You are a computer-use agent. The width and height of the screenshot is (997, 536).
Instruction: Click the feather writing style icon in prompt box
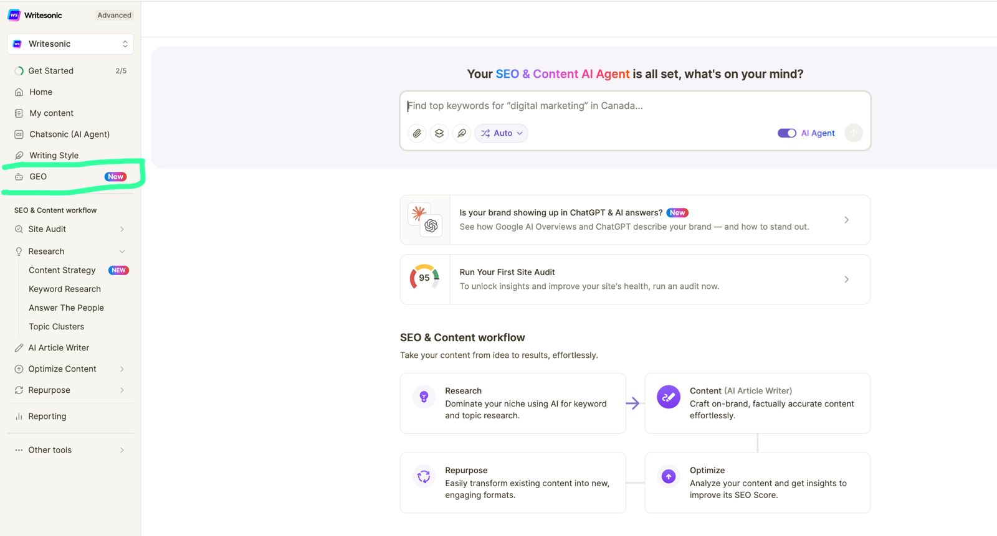[x=462, y=133]
